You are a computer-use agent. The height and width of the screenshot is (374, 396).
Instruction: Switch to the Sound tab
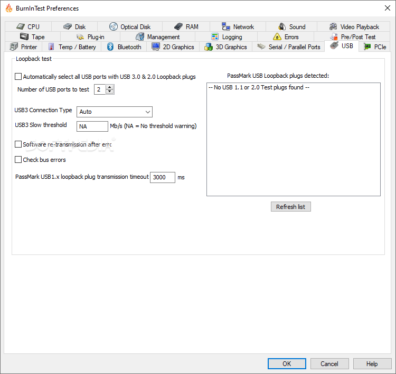click(291, 26)
